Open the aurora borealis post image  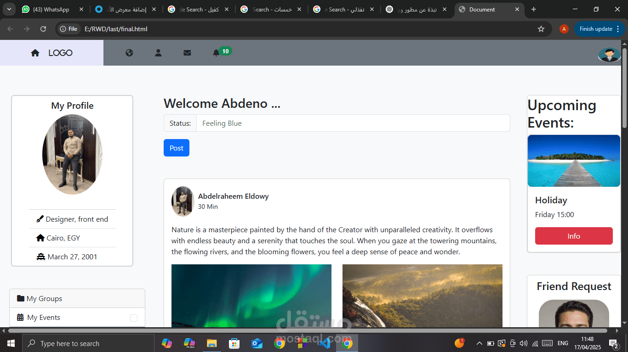pyautogui.click(x=251, y=296)
